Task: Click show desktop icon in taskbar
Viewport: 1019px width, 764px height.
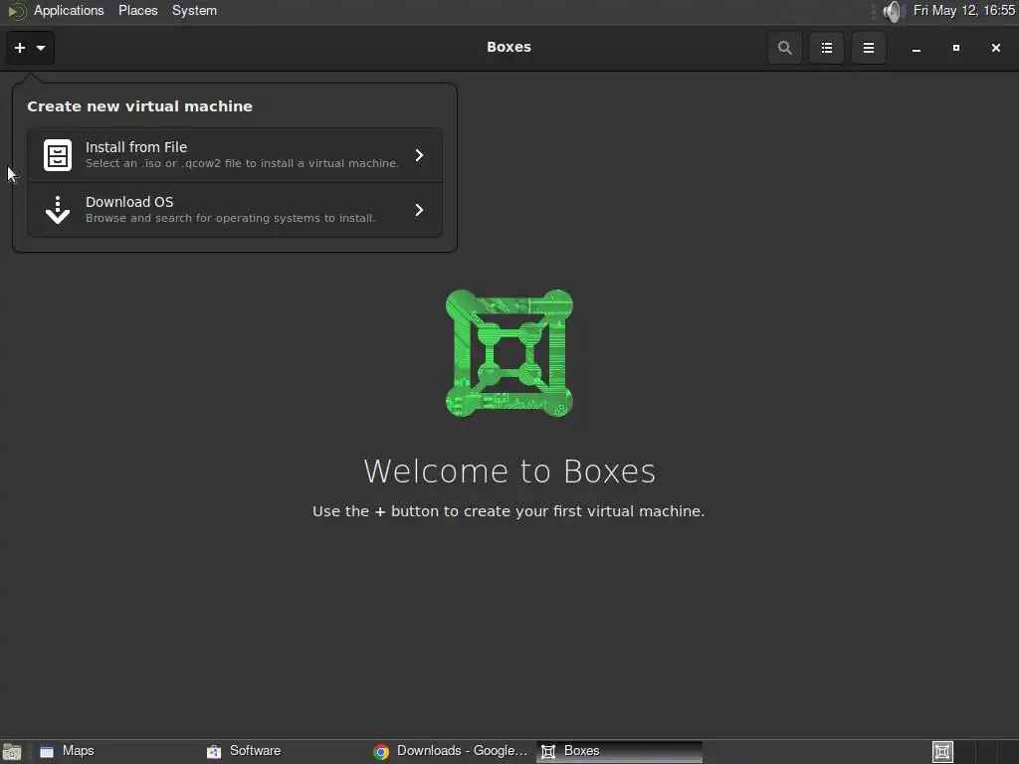Action: (12, 752)
